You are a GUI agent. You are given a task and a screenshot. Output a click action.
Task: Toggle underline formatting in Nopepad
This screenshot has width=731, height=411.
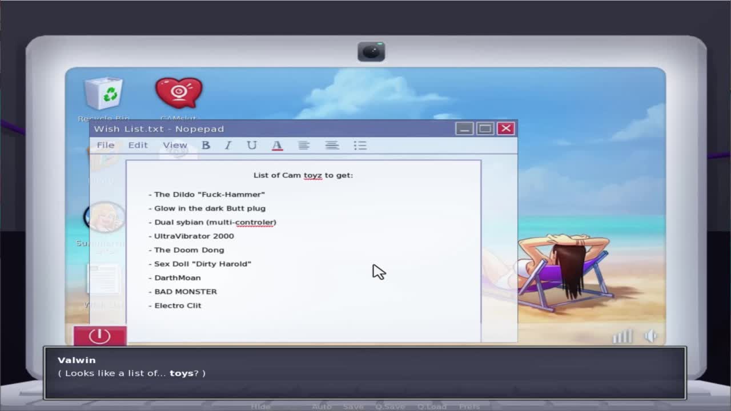[x=251, y=146]
